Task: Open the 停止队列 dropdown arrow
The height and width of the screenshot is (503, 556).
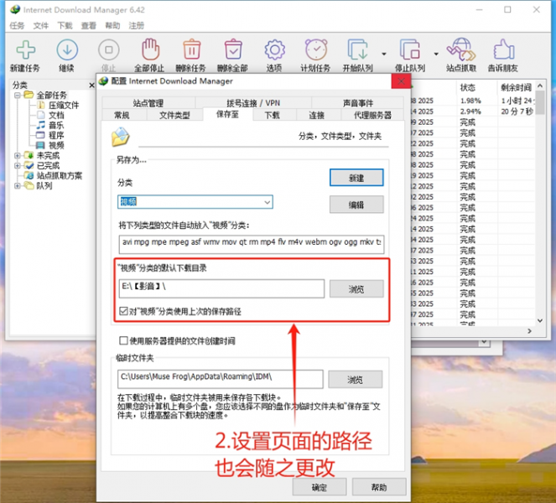Action: click(x=436, y=54)
